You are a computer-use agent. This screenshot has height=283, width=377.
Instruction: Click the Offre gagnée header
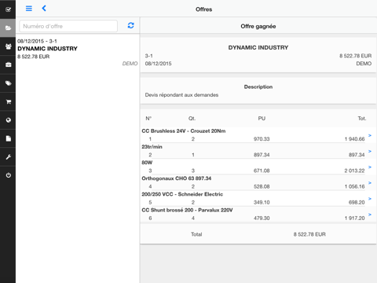258,26
